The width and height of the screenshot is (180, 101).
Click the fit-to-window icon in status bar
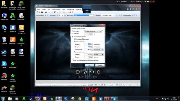click(x=120, y=85)
